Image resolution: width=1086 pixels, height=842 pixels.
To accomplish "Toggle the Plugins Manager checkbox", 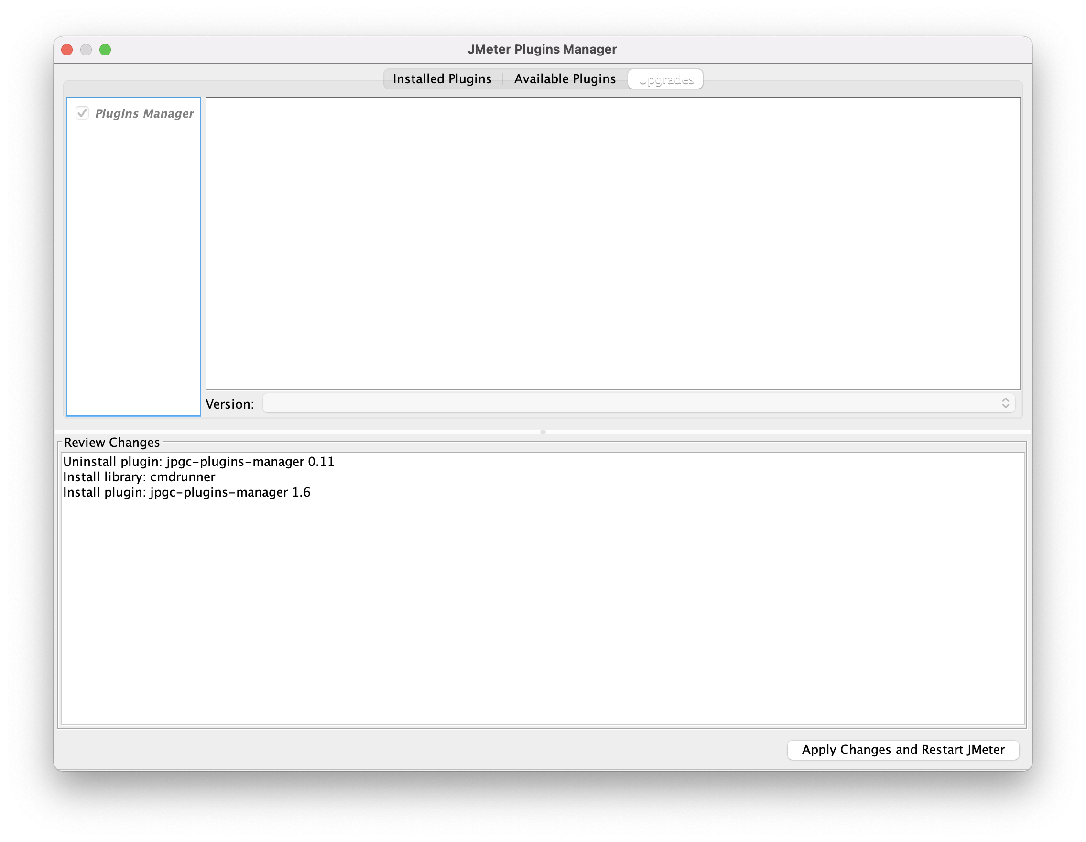I will click(83, 113).
